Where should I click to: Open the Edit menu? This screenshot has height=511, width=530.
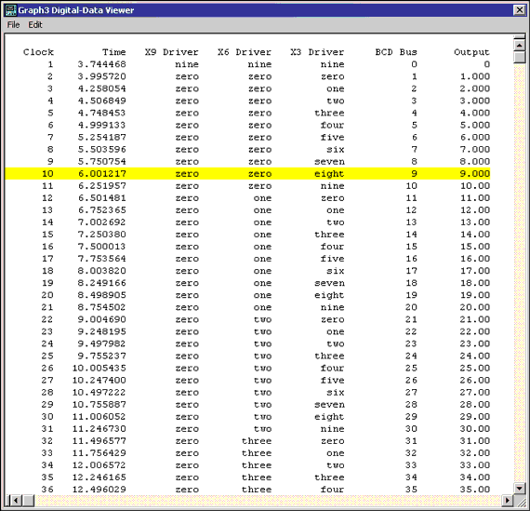coord(35,25)
